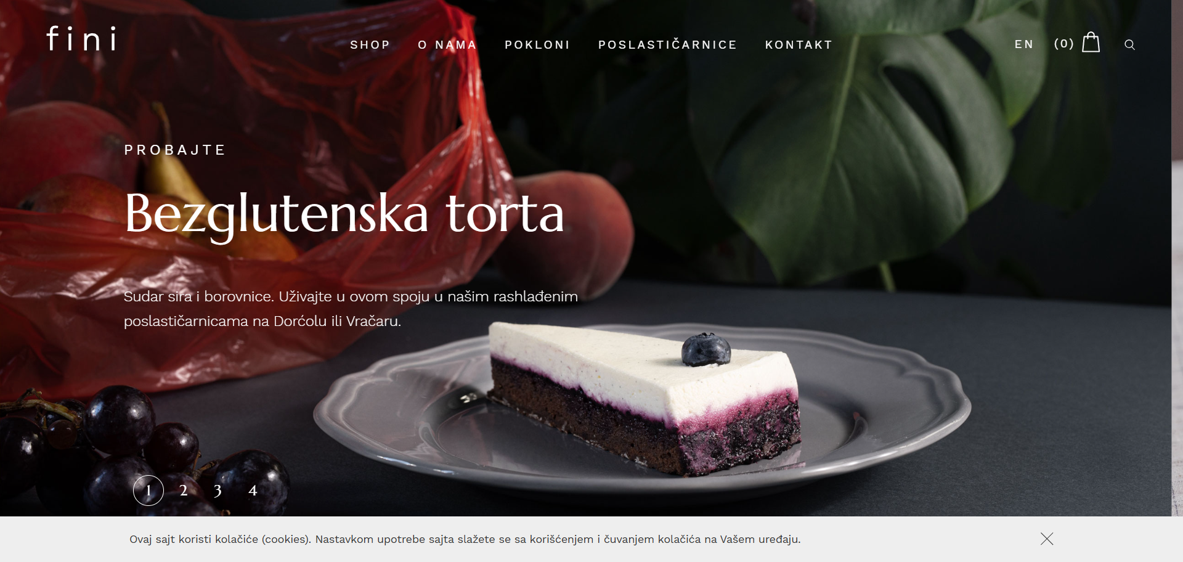
Task: Open the KONTAKT page
Action: click(799, 45)
